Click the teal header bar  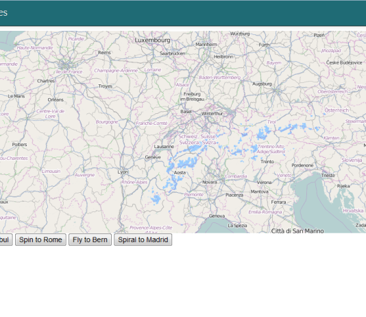[183, 13]
